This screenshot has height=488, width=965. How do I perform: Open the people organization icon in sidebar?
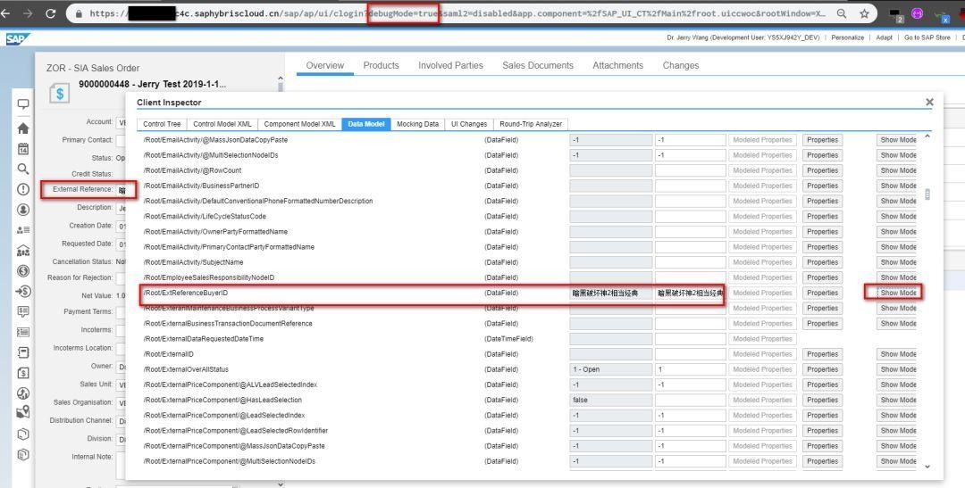[22, 250]
